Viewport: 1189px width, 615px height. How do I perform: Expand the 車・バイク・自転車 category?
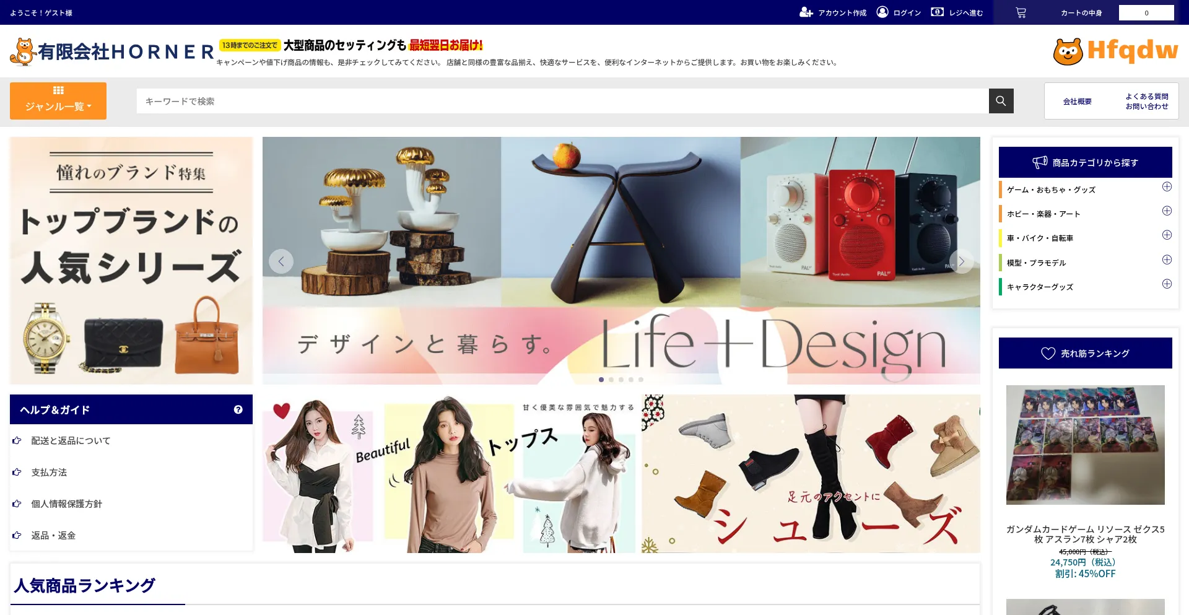tap(1167, 235)
